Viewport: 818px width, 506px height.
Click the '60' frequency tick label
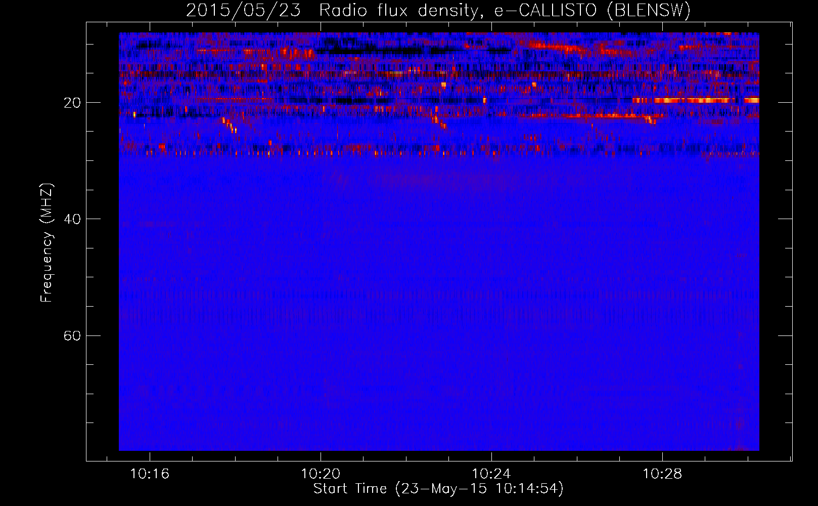(72, 336)
